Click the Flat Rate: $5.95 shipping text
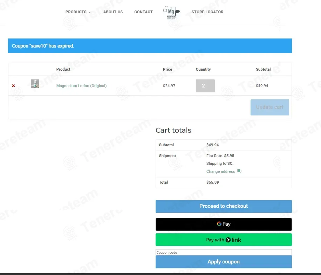Image resolution: width=321 pixels, height=275 pixels. tap(220, 156)
